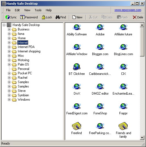Expand the Internet shopping folder

9,51
